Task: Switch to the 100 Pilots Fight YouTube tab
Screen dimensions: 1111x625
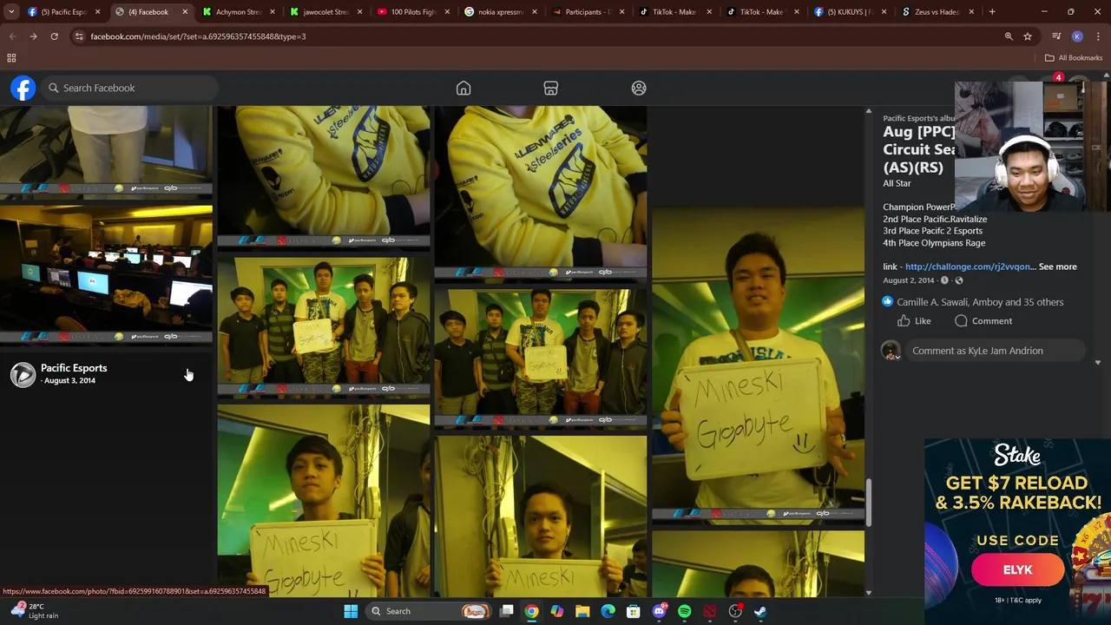Action: coord(411,12)
